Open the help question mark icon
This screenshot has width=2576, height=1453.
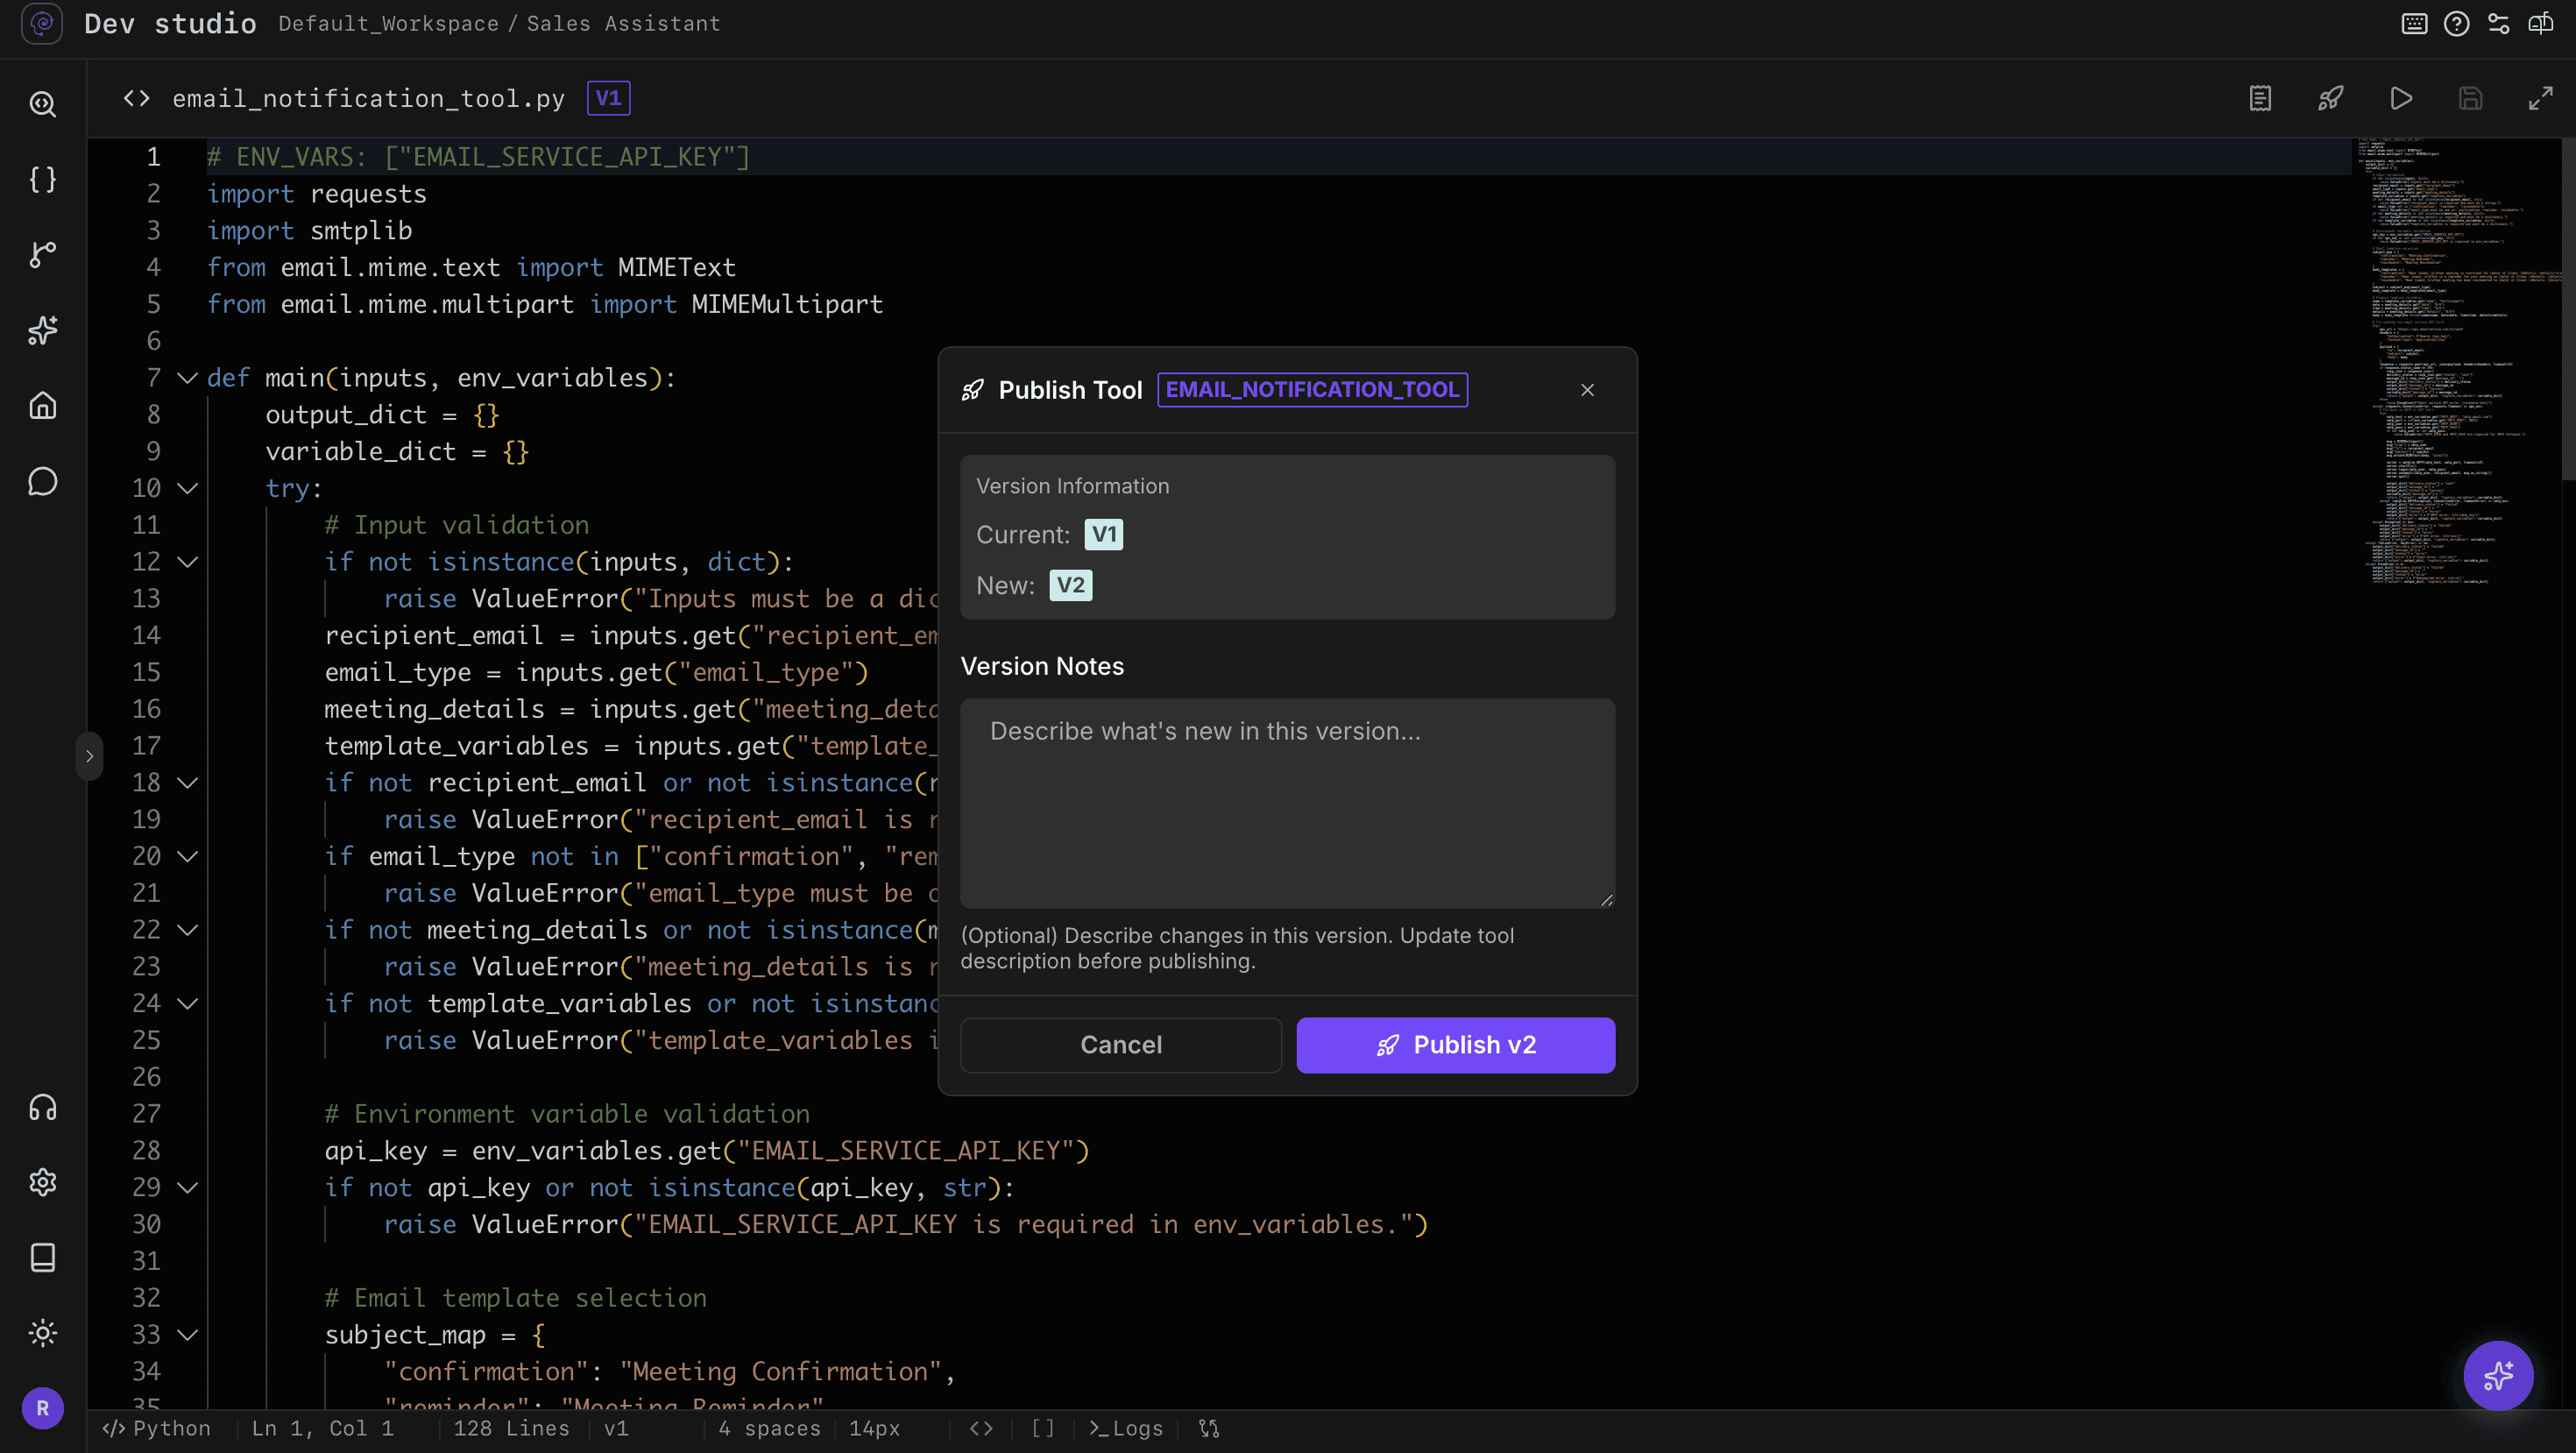pos(2456,23)
